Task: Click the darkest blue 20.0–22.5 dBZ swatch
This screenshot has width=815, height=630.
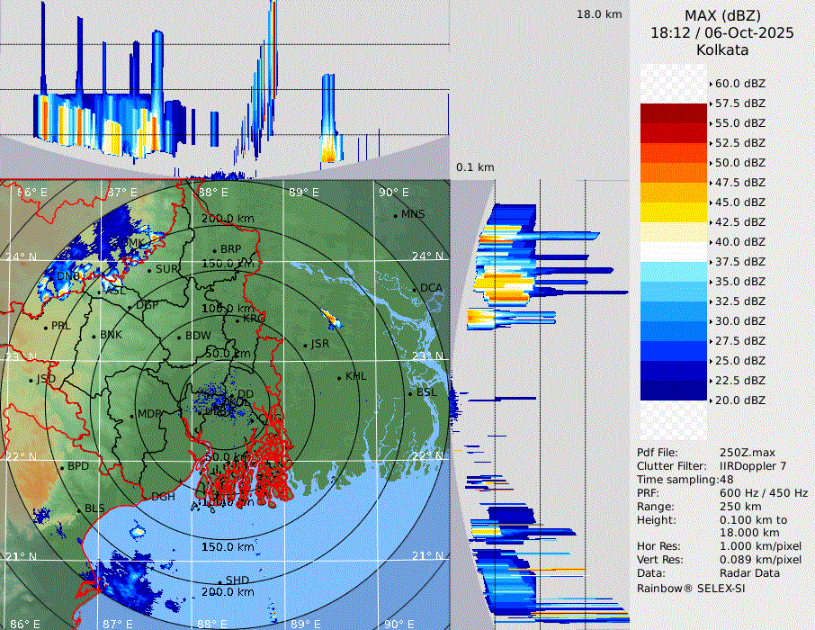Action: pos(673,390)
